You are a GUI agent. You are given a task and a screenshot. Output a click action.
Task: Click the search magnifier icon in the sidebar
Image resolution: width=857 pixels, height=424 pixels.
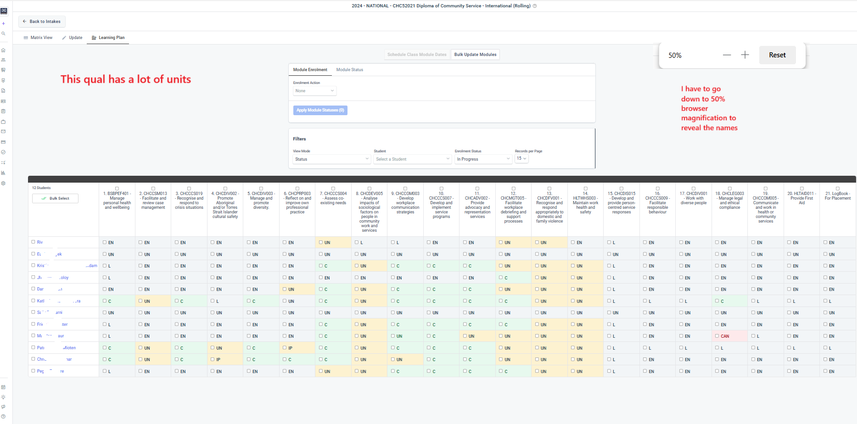tap(3, 33)
